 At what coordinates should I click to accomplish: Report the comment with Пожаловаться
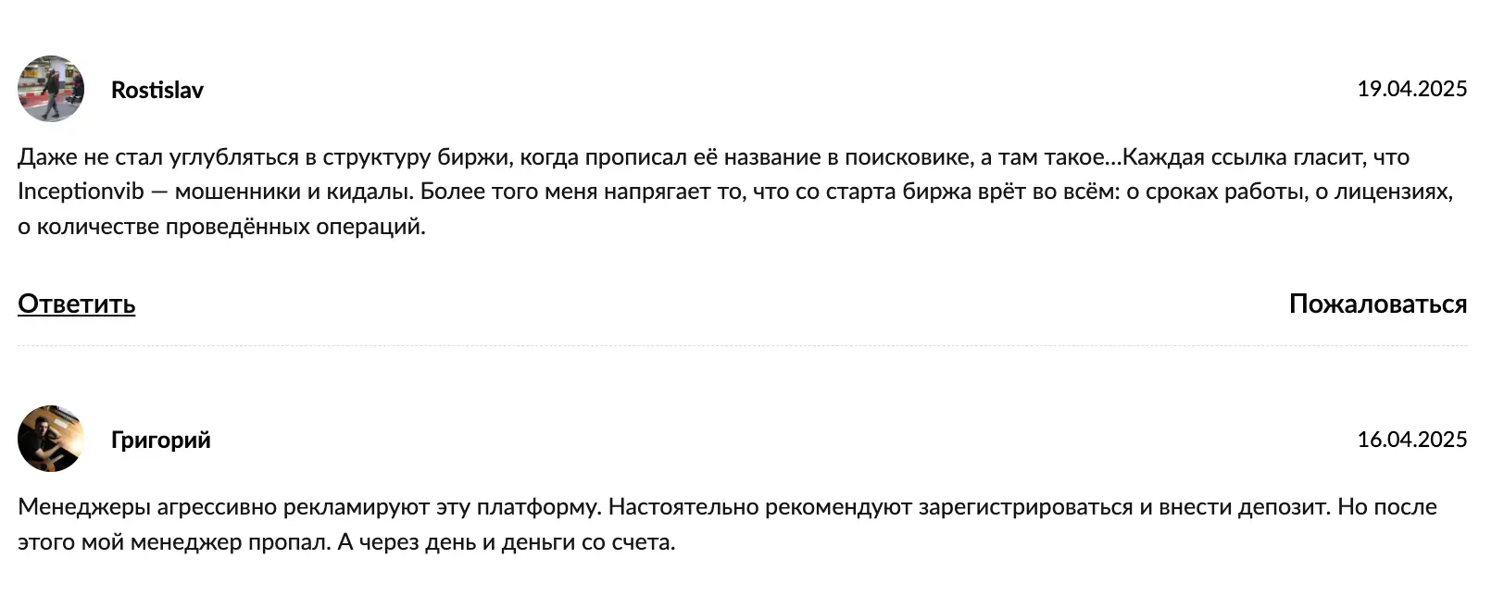(x=1378, y=304)
